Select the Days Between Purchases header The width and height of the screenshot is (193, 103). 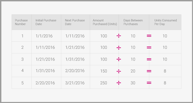point(133,22)
